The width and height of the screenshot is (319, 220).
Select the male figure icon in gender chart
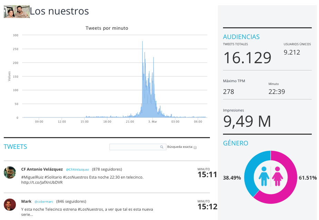pyautogui.click(x=264, y=176)
